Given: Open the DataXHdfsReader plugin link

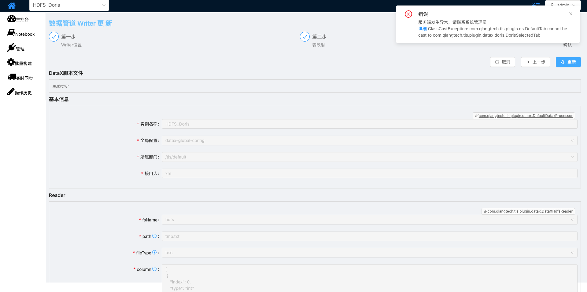Looking at the screenshot, I should pos(528,211).
